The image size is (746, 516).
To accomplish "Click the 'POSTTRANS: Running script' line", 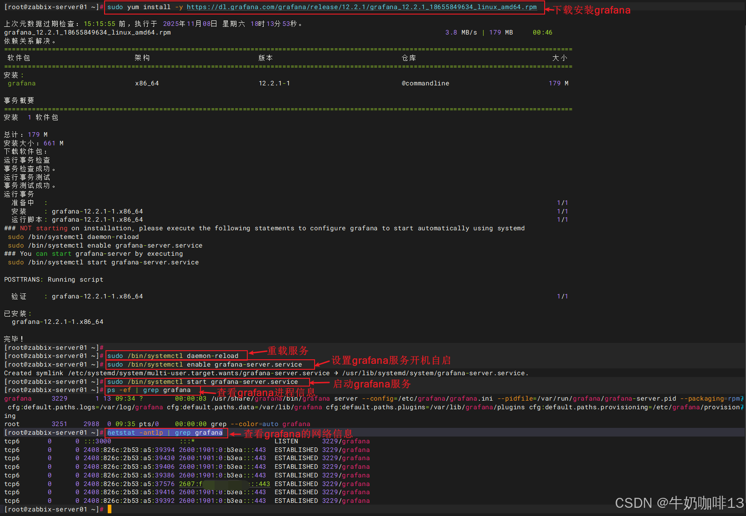I will (54, 279).
